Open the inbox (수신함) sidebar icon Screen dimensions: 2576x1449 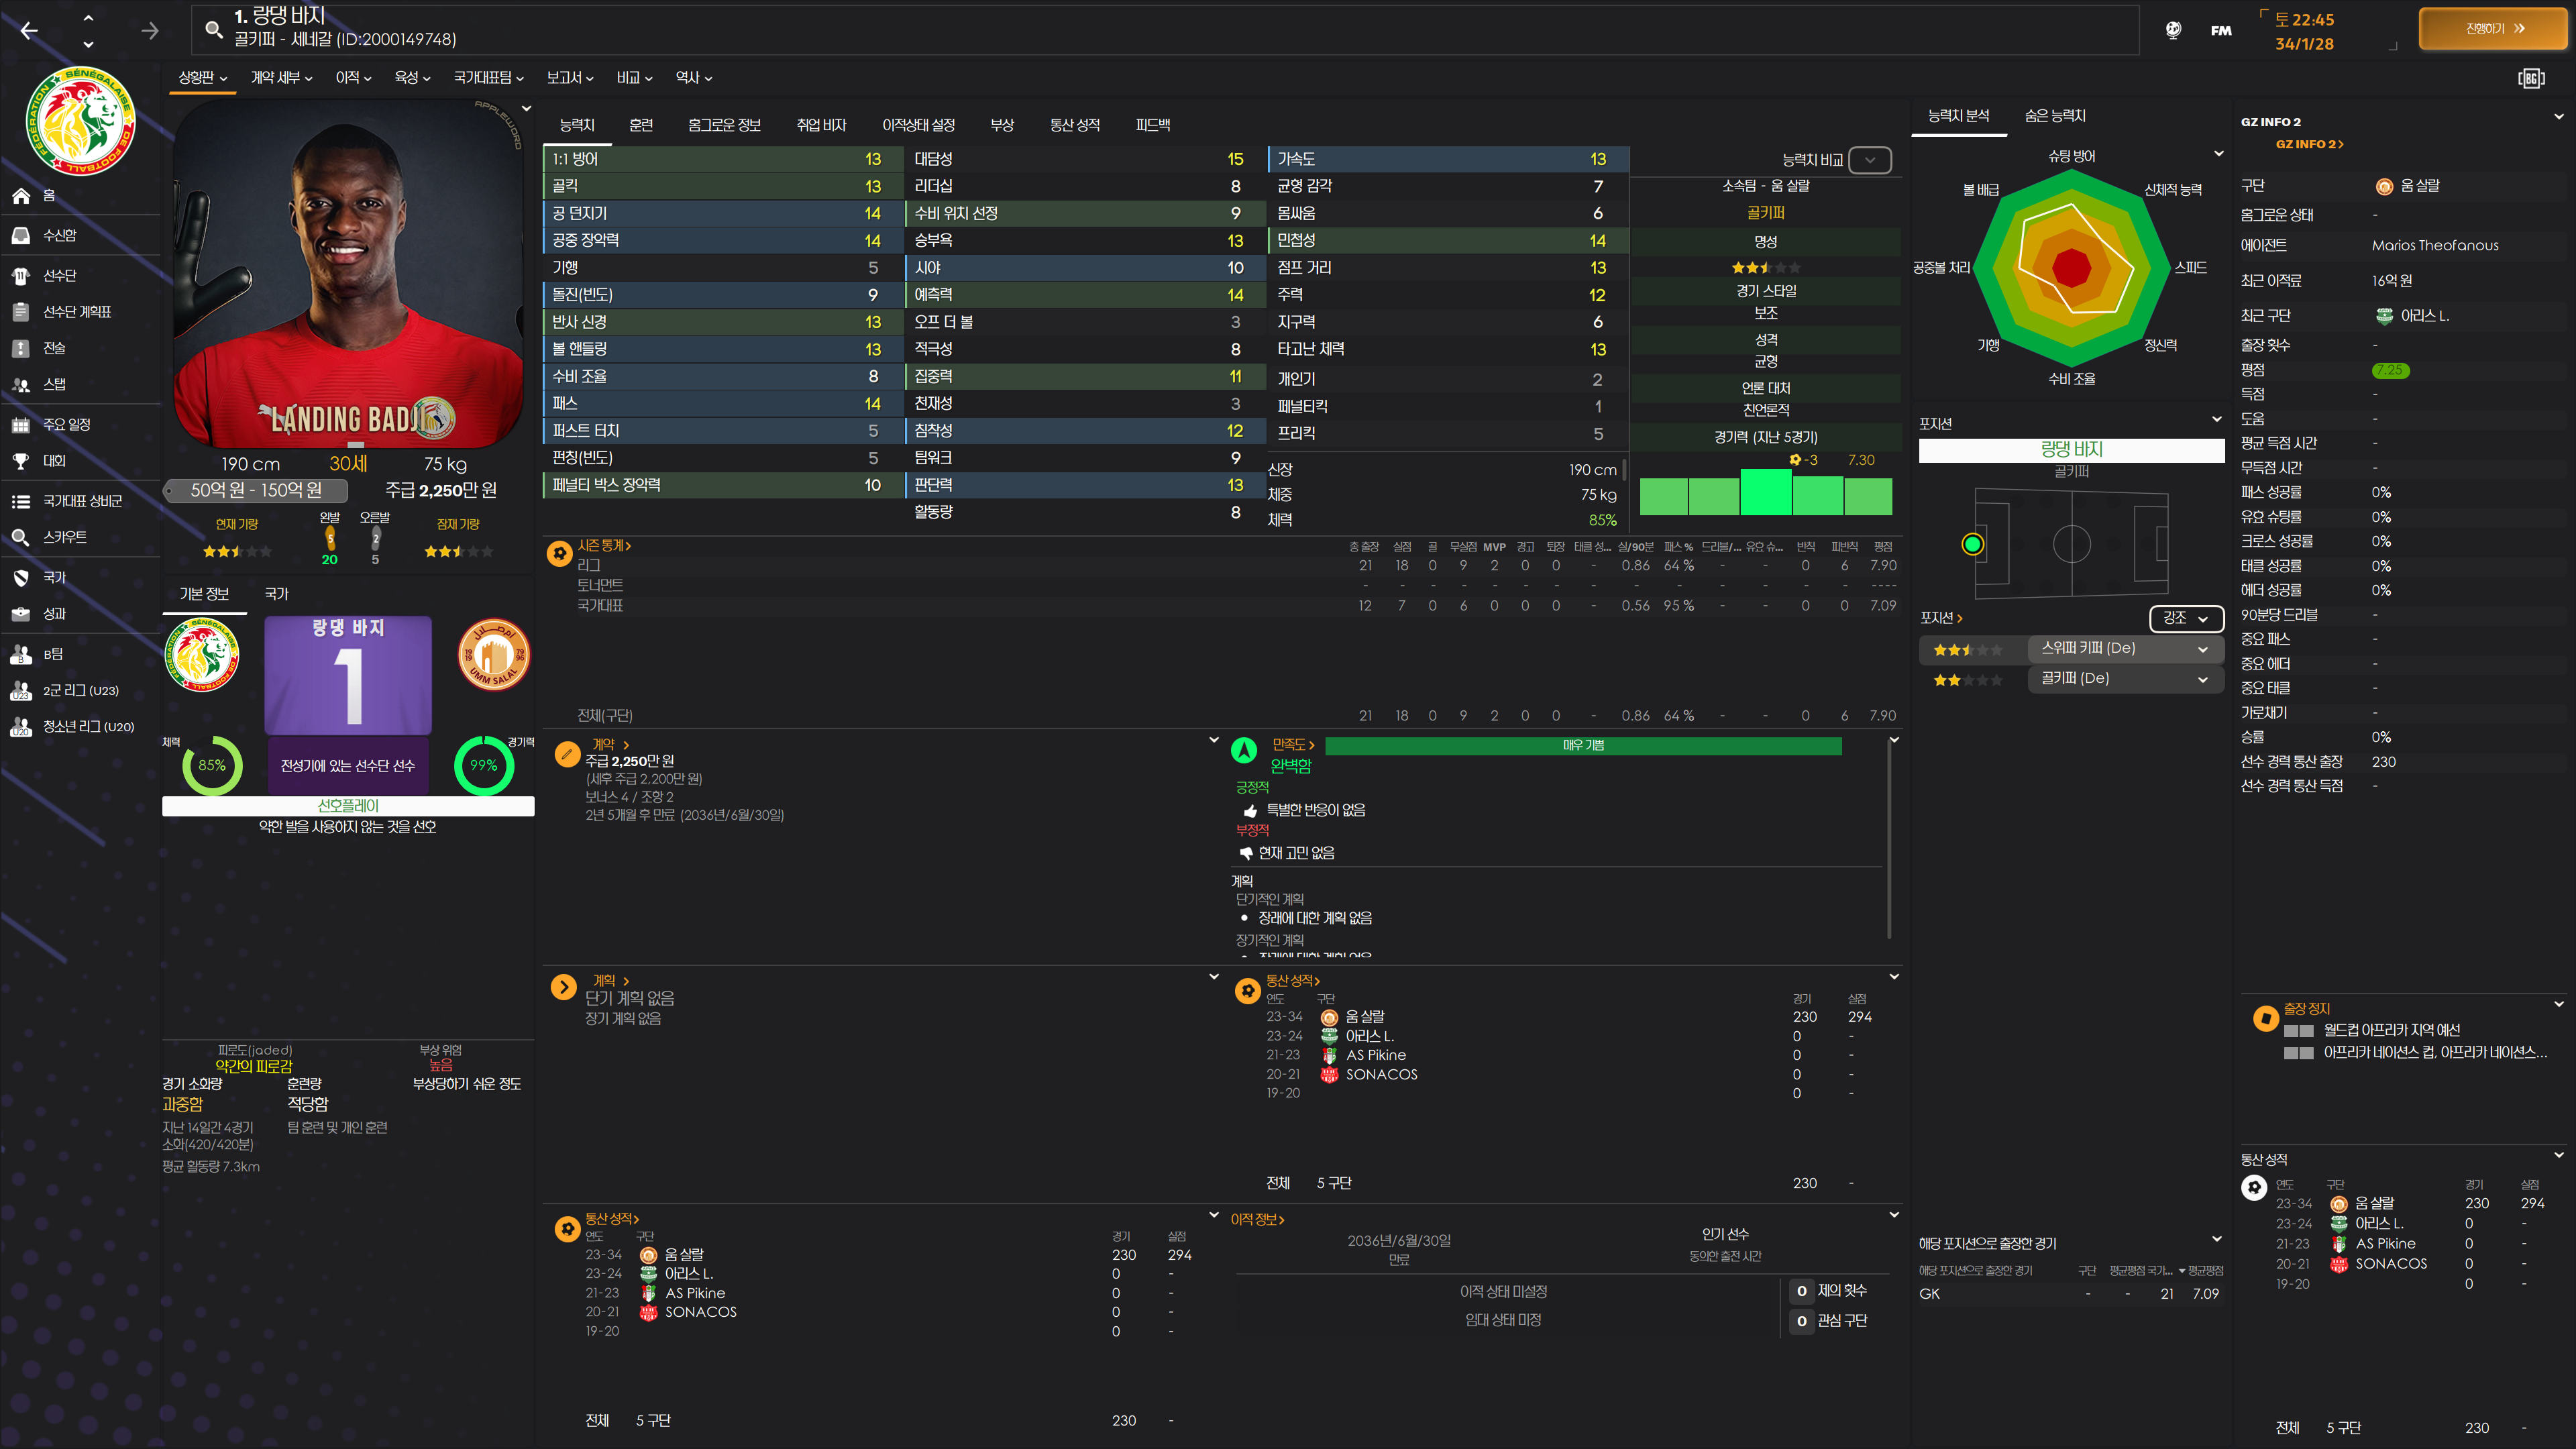click(x=21, y=235)
